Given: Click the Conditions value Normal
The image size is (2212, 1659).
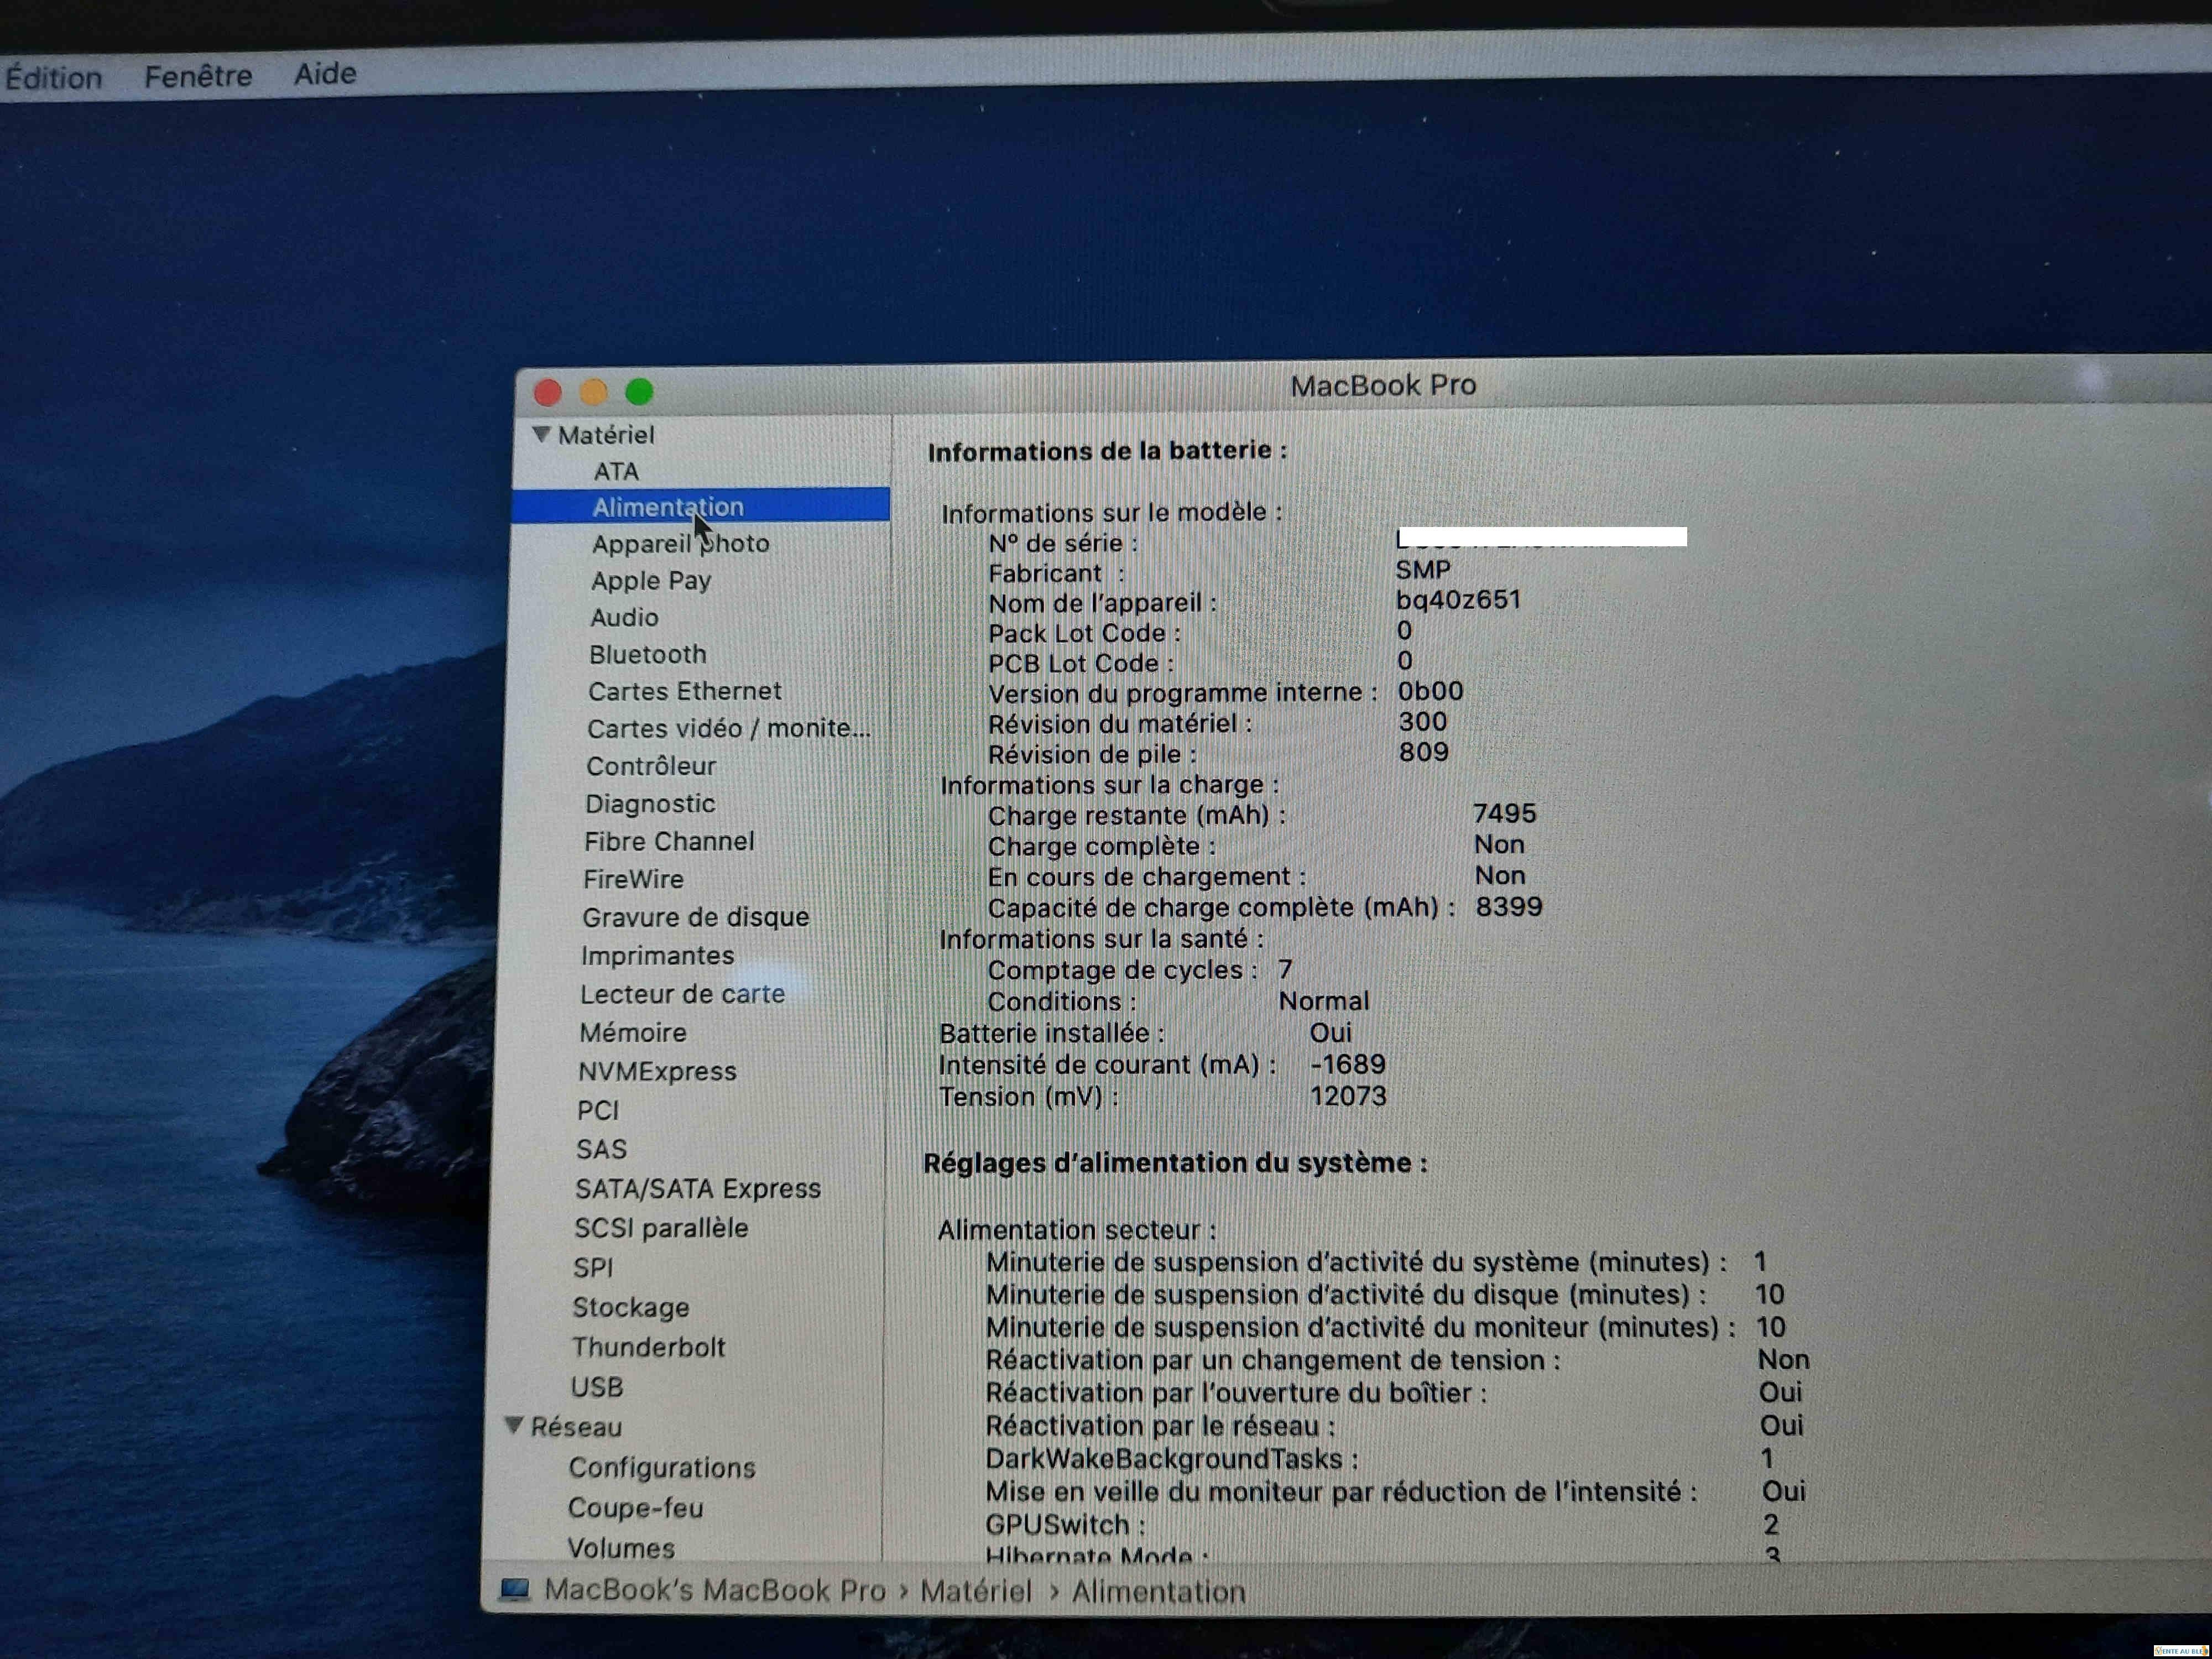Looking at the screenshot, I should [1324, 1001].
